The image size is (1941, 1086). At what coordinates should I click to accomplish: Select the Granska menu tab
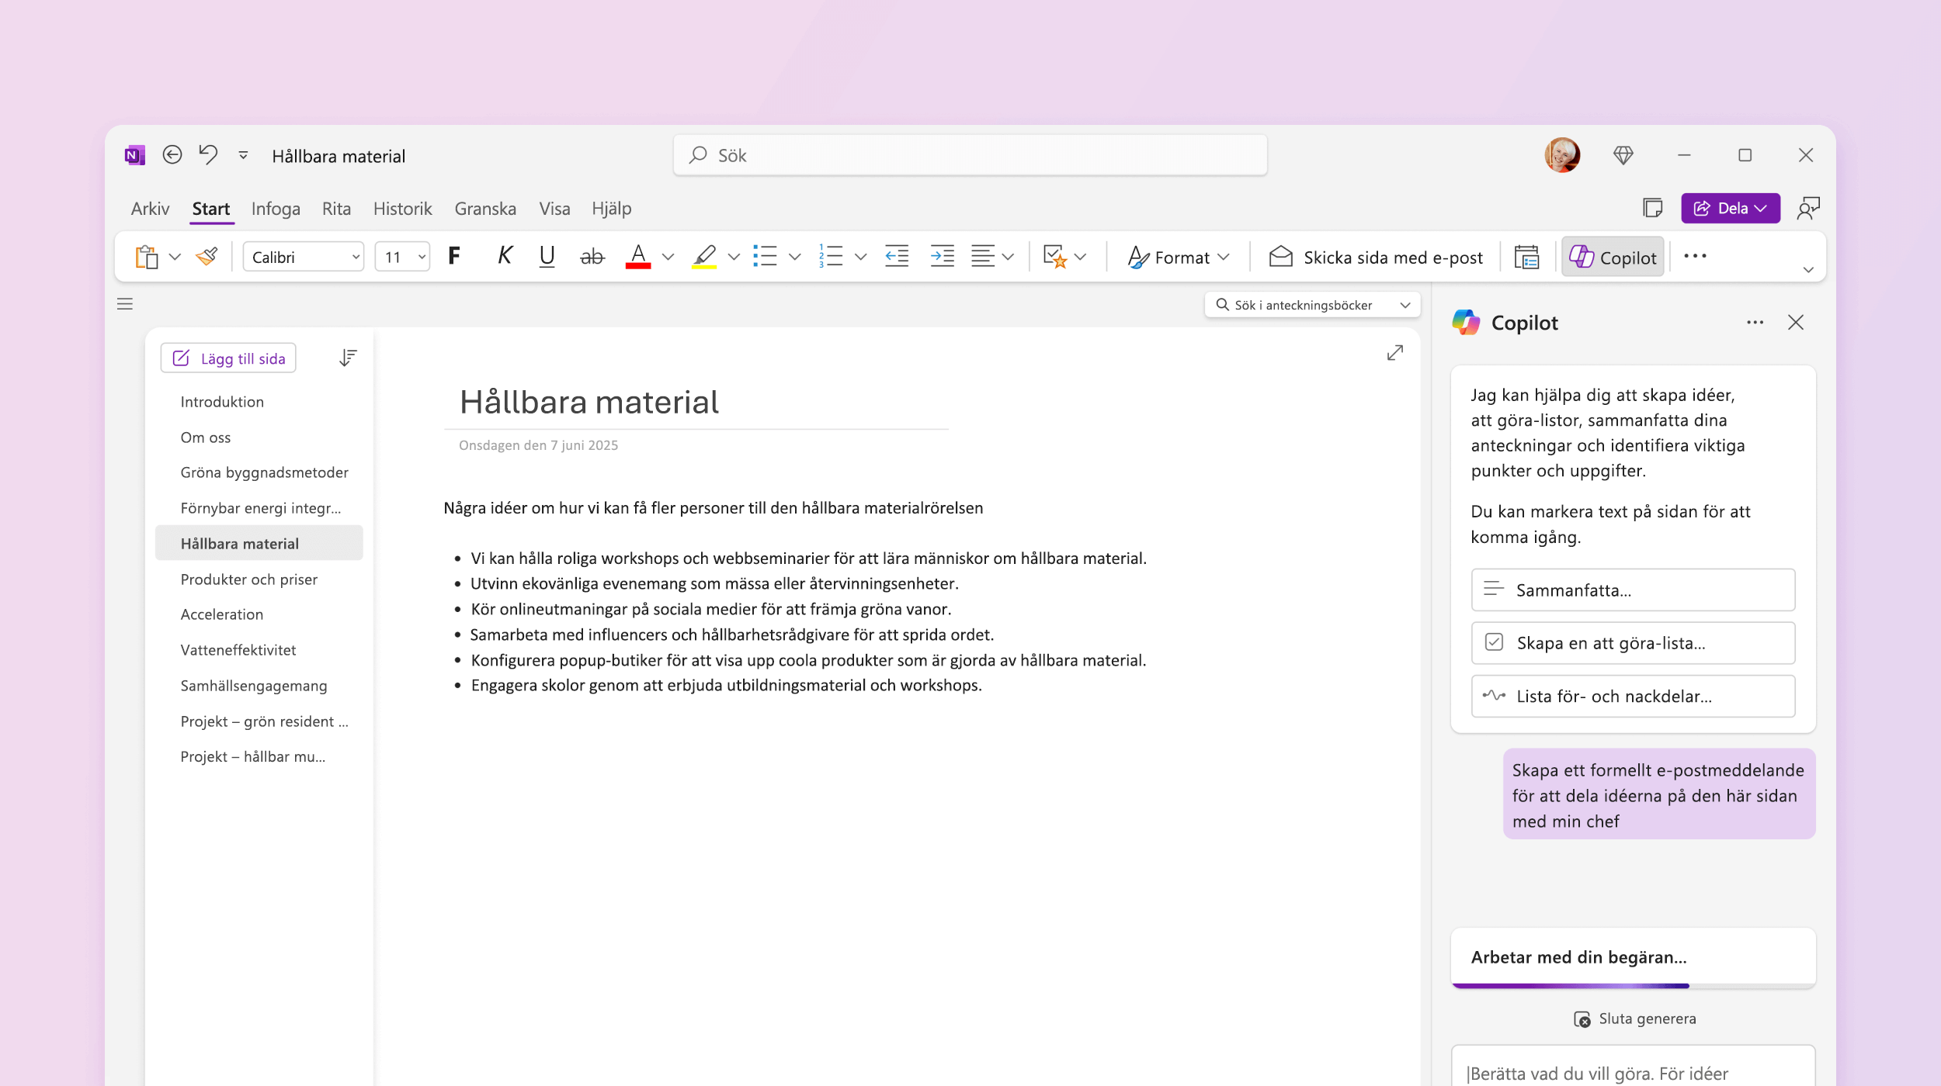click(485, 208)
